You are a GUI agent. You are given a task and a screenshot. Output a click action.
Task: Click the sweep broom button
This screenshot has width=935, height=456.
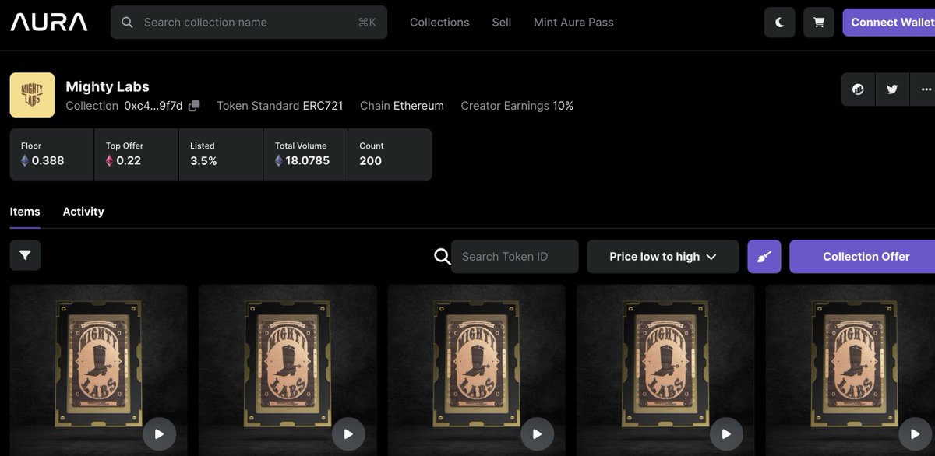point(764,257)
